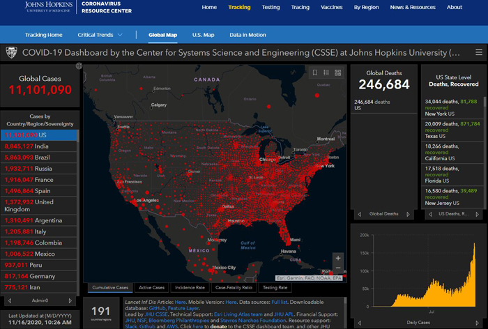Select the Testing Rate map tab
This screenshot has height=329, width=488.
pyautogui.click(x=275, y=288)
